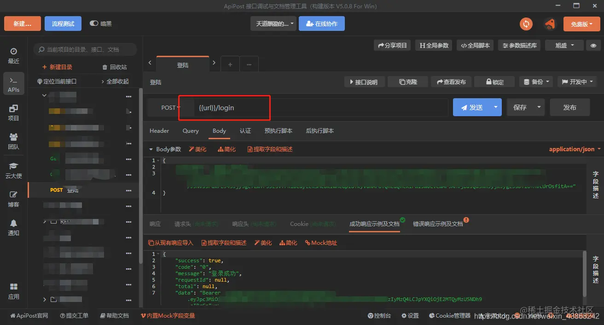Image resolution: width=604 pixels, height=325 pixels.
Task: Open the application/json content type dropdown
Action: [575, 149]
